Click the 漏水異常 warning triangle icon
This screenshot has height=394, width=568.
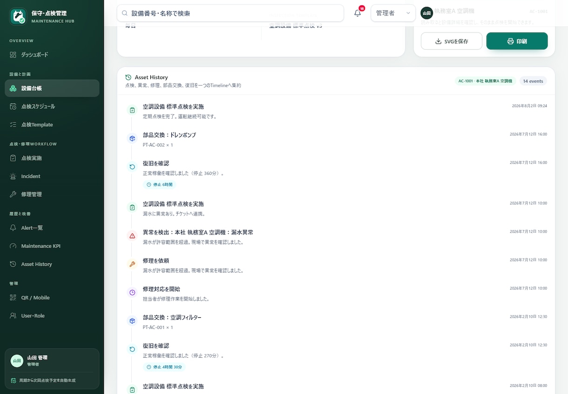pos(132,236)
